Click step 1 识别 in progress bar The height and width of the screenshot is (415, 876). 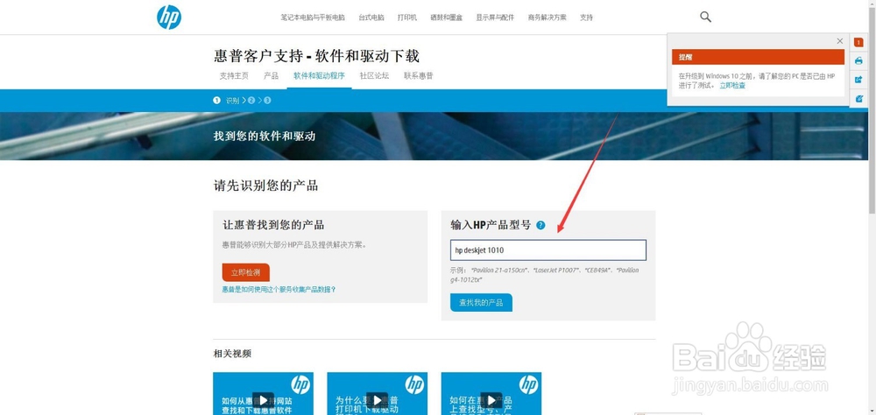click(226, 101)
